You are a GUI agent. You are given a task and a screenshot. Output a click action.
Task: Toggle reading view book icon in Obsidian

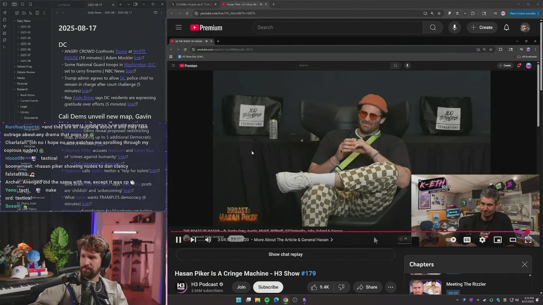tap(155, 13)
